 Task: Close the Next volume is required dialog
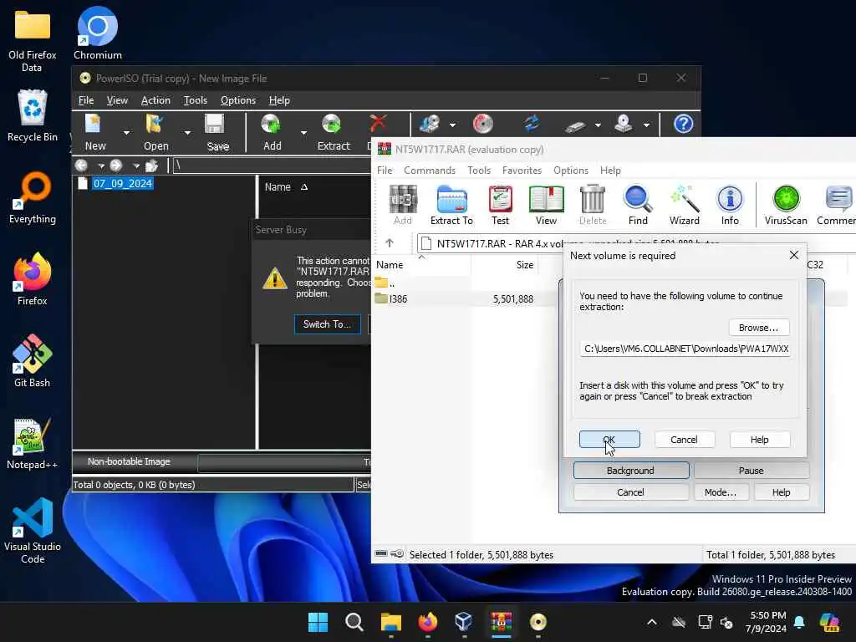coord(794,255)
